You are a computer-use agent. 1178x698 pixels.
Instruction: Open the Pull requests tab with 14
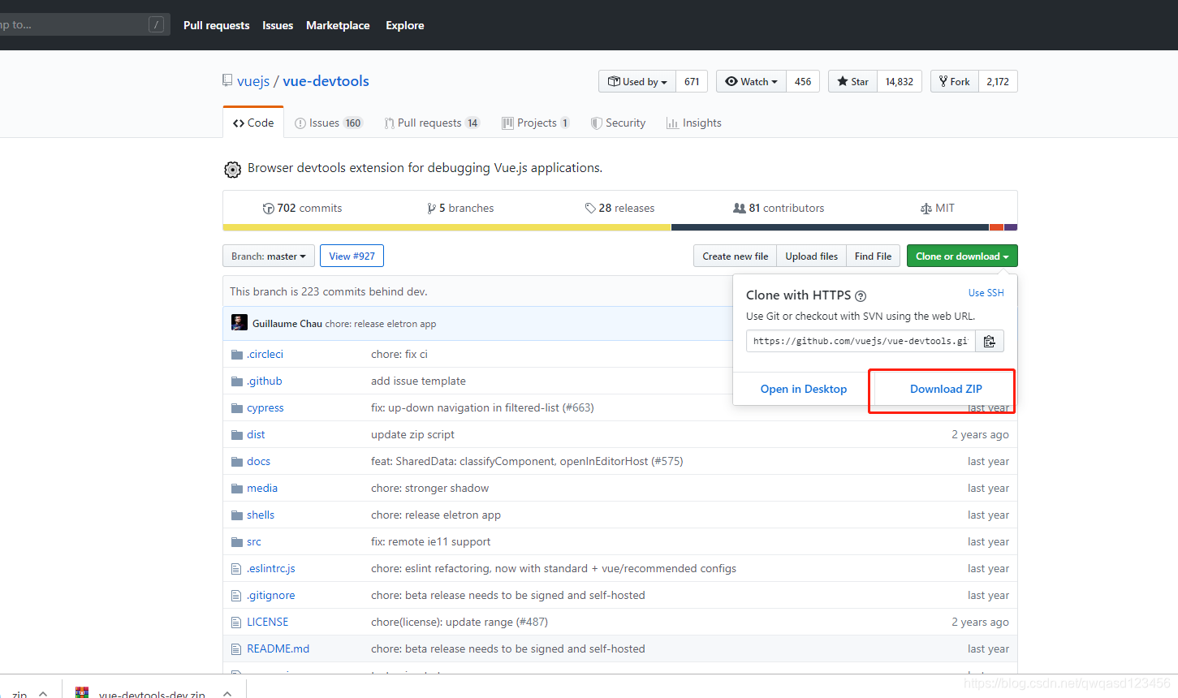click(x=432, y=123)
